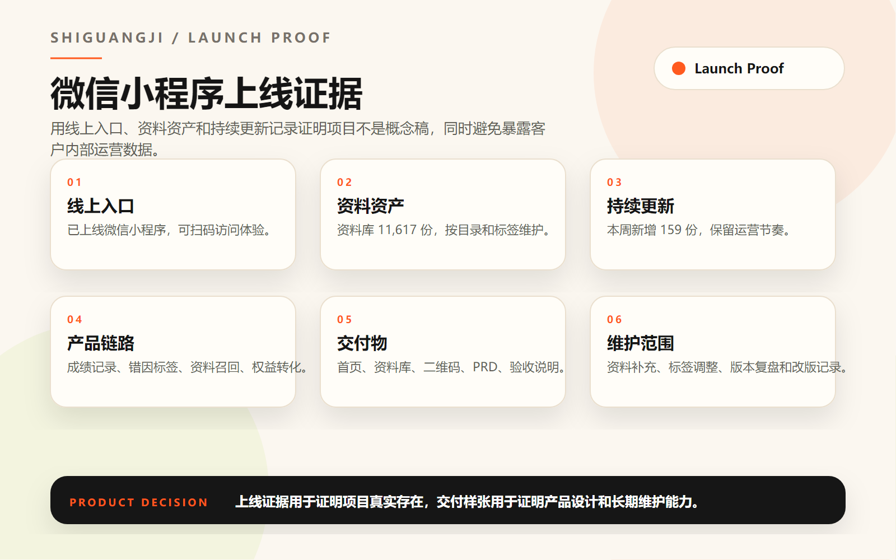
Task: Click the subtitle starting with 用线上入口
Action: [x=298, y=139]
